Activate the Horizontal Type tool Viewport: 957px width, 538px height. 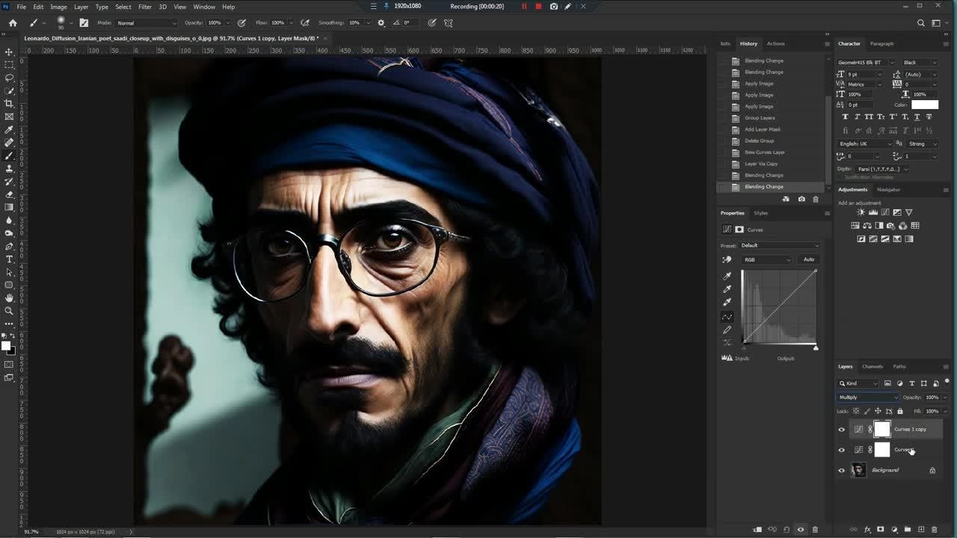pos(9,259)
